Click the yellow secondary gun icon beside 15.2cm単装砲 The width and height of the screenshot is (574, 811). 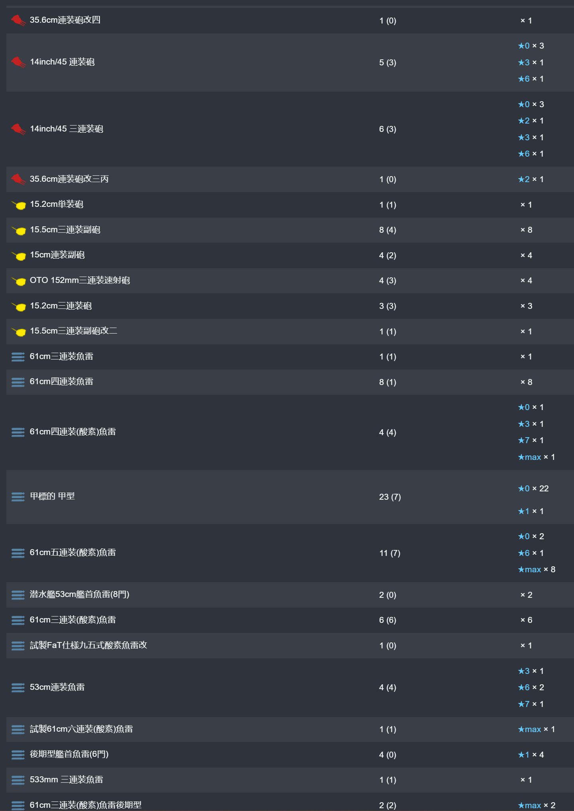coord(19,205)
